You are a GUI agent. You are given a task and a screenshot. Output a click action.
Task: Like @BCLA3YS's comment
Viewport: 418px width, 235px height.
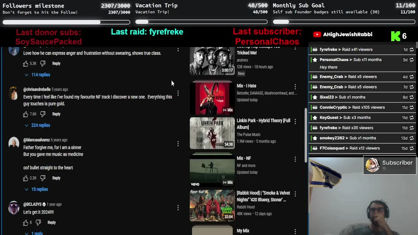[x=25, y=223]
